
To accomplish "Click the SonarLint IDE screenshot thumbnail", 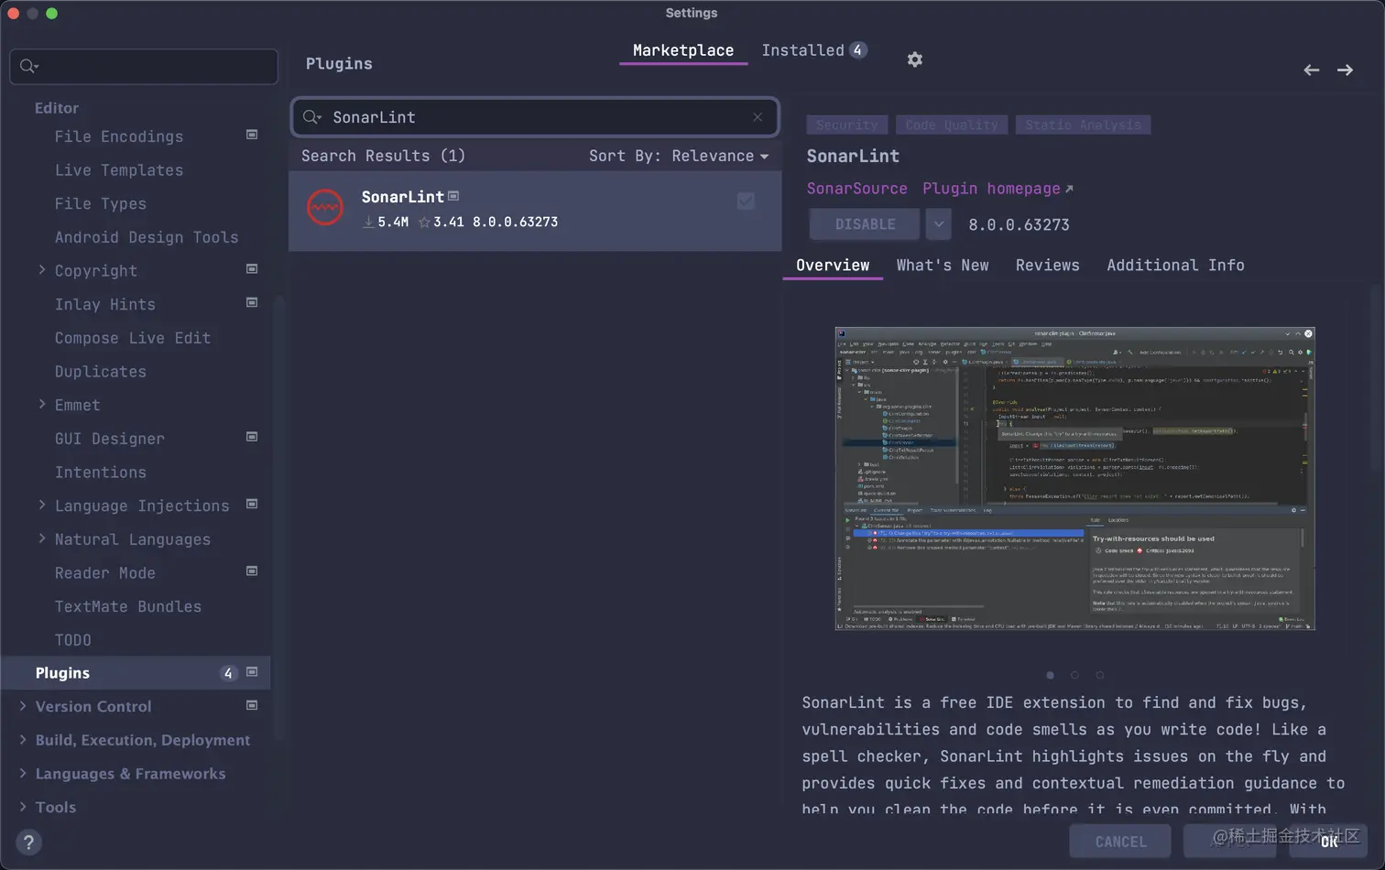I will [x=1075, y=478].
